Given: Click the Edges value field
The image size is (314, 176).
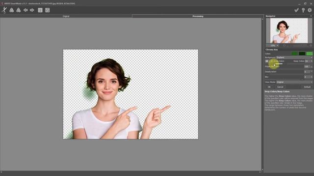Looking at the screenshot, I should (307, 66).
